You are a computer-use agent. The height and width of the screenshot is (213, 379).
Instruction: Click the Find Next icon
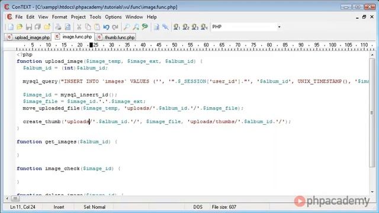click(136, 27)
